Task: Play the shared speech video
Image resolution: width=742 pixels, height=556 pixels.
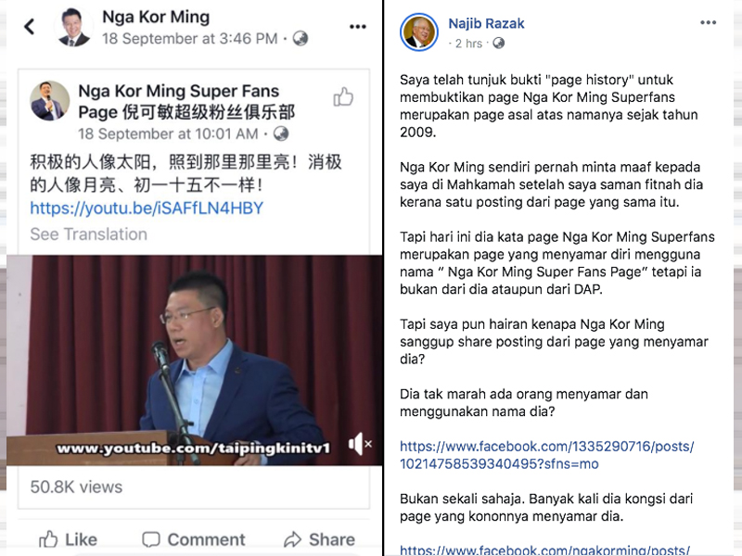Action: point(195,360)
